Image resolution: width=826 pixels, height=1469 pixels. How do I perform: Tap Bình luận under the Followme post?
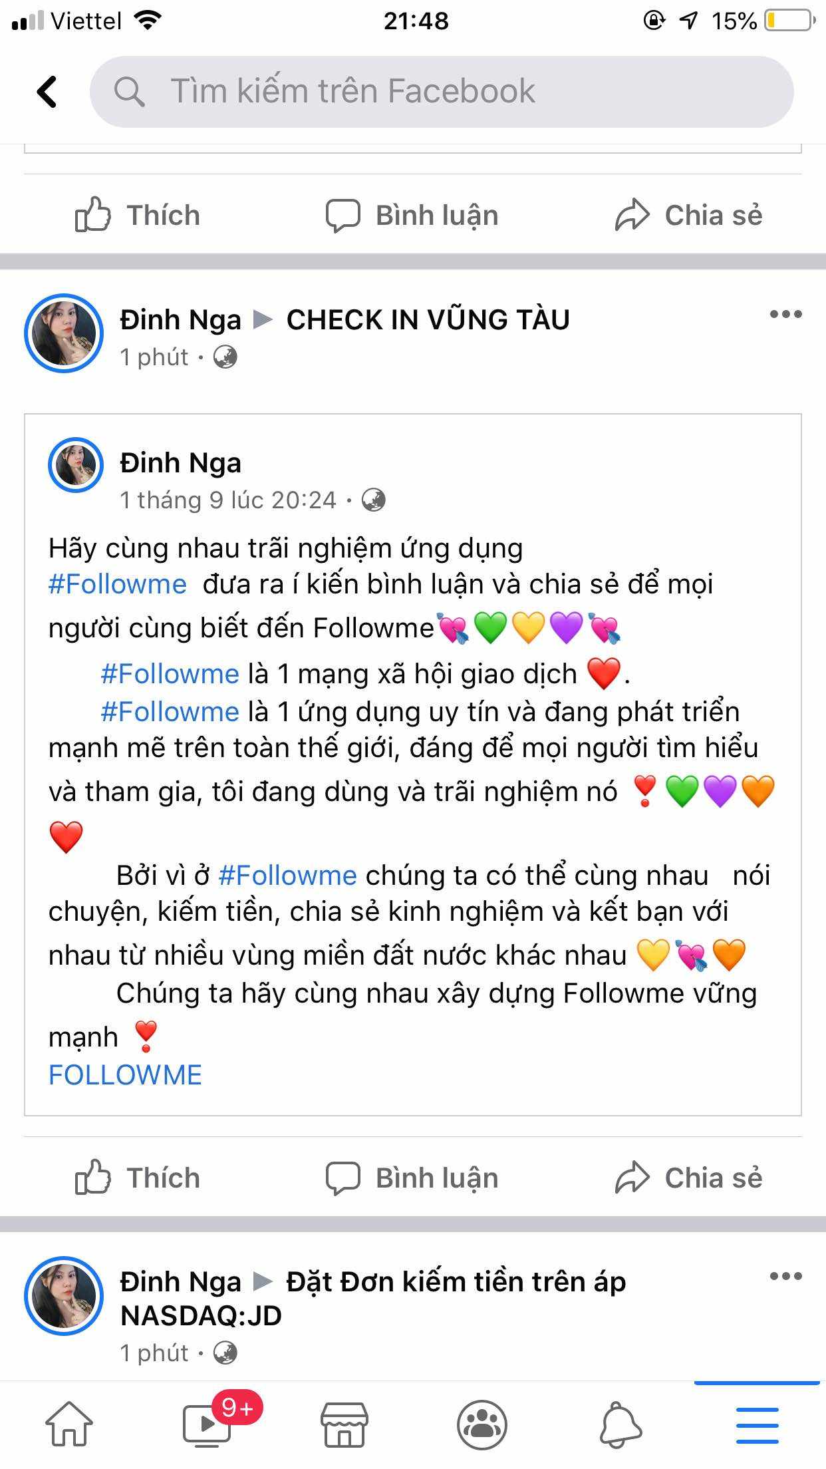(412, 1178)
